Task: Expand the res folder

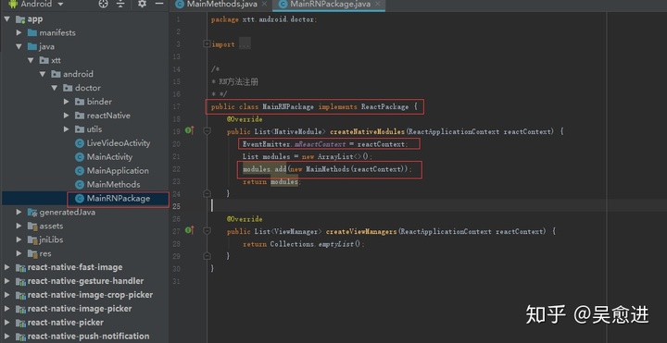Action: click(19, 253)
